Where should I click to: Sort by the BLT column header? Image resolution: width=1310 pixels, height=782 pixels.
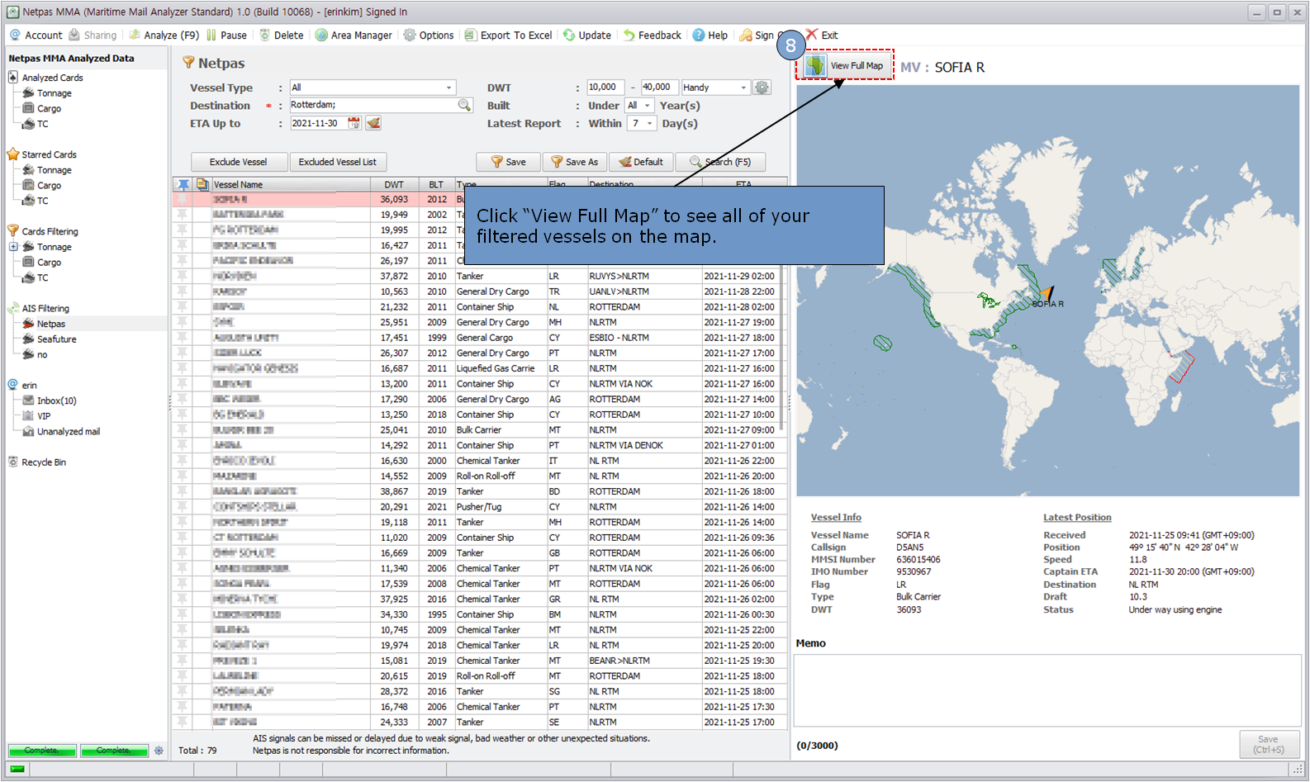436,185
